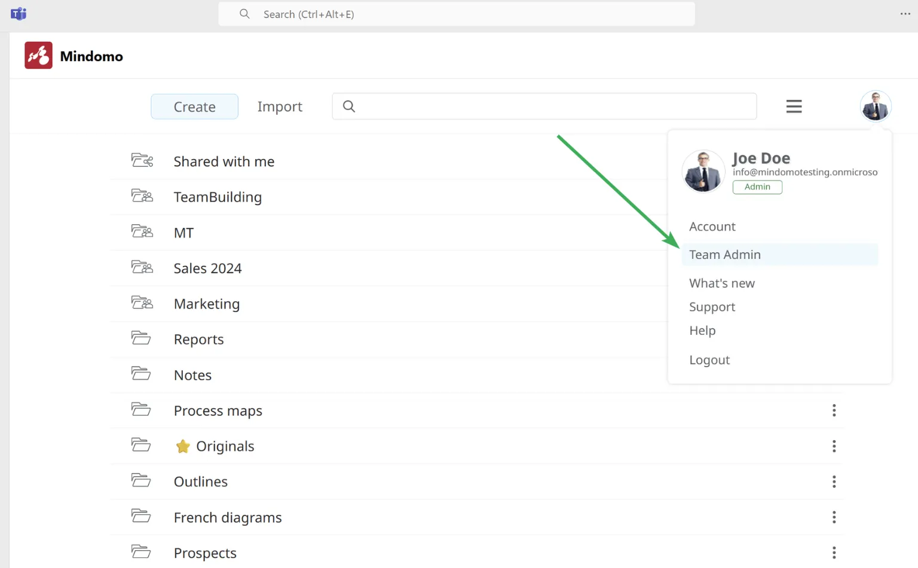This screenshot has width=918, height=568.
Task: Open the three-dot menu for Outlines
Action: pyautogui.click(x=834, y=481)
